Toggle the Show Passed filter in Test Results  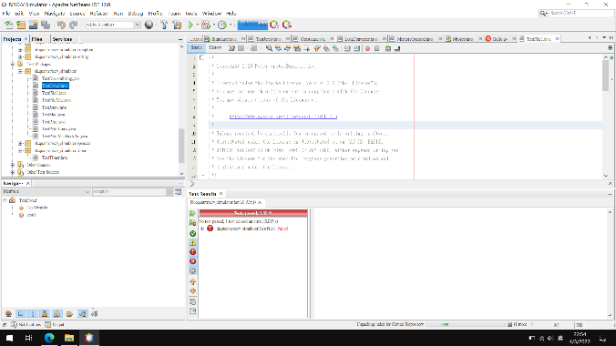tap(192, 234)
